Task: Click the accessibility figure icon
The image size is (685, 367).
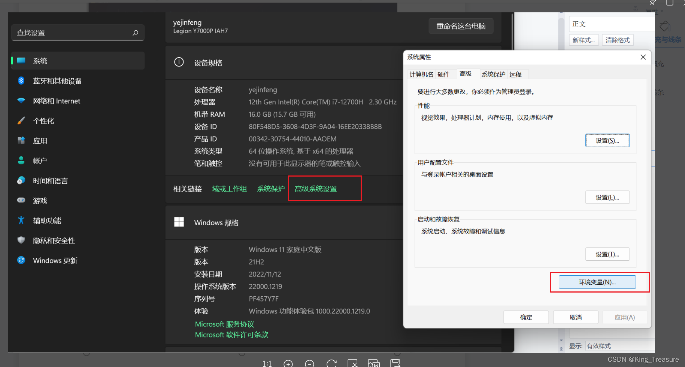Action: 21,220
